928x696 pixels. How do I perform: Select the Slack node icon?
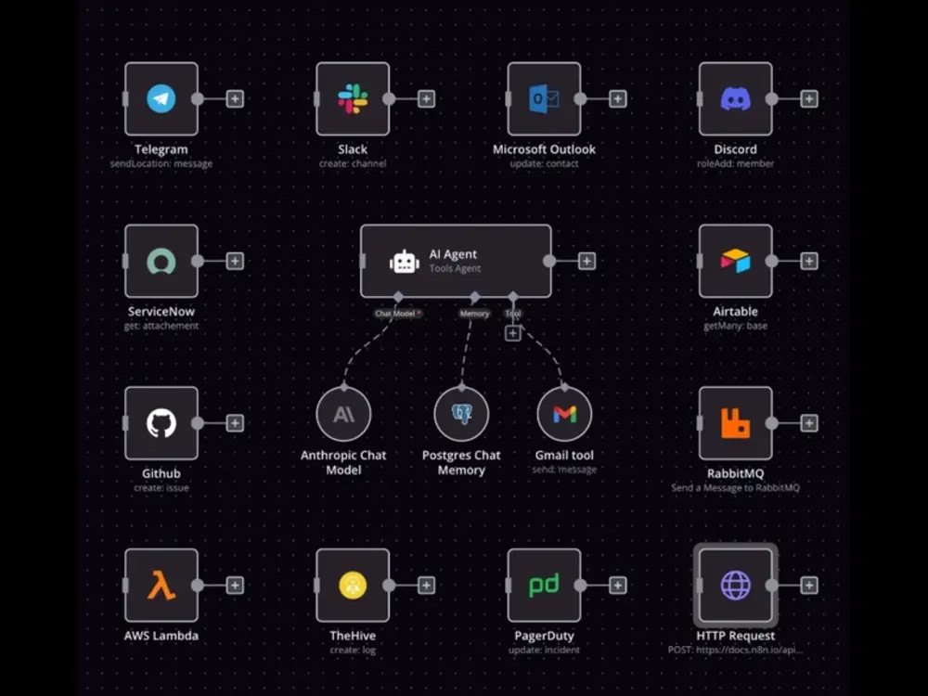353,99
